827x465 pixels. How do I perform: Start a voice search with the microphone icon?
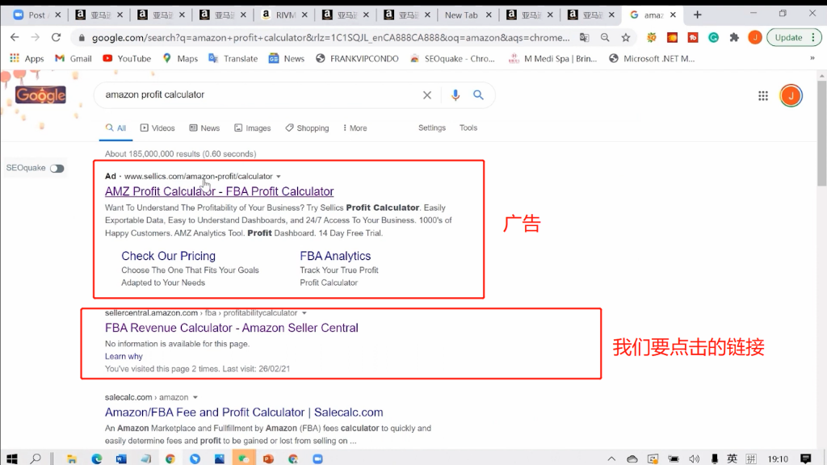(x=455, y=94)
